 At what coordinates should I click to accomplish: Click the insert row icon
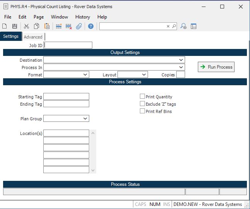point(59,26)
